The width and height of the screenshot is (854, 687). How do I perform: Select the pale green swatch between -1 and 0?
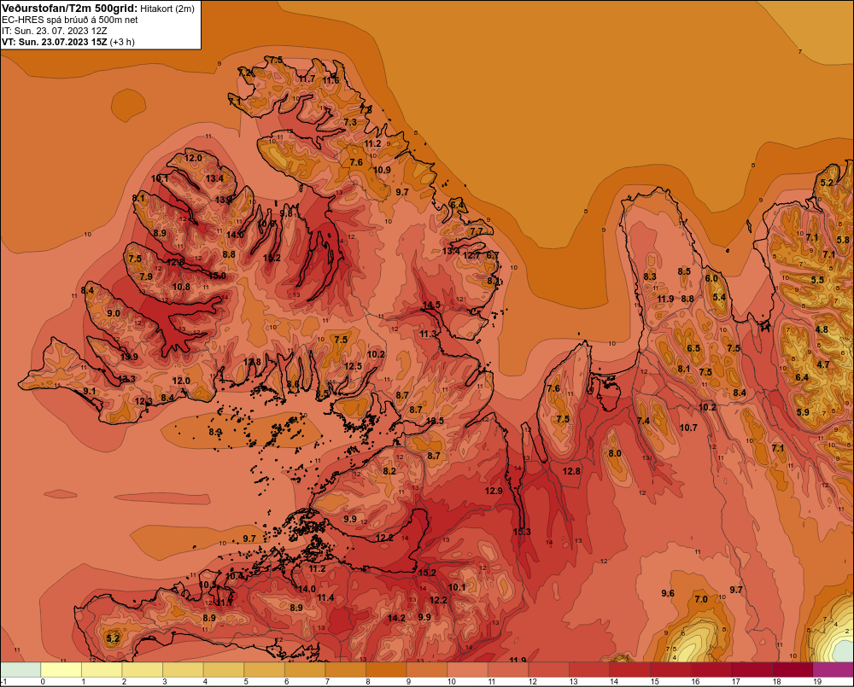coord(20,669)
